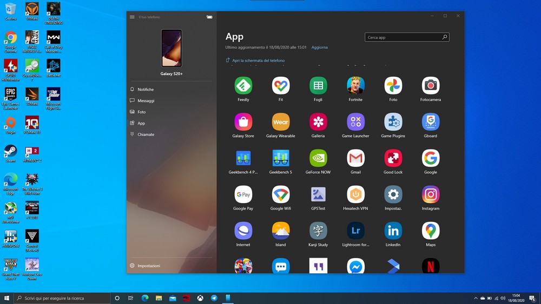Open Windows Start menu

tap(6, 298)
